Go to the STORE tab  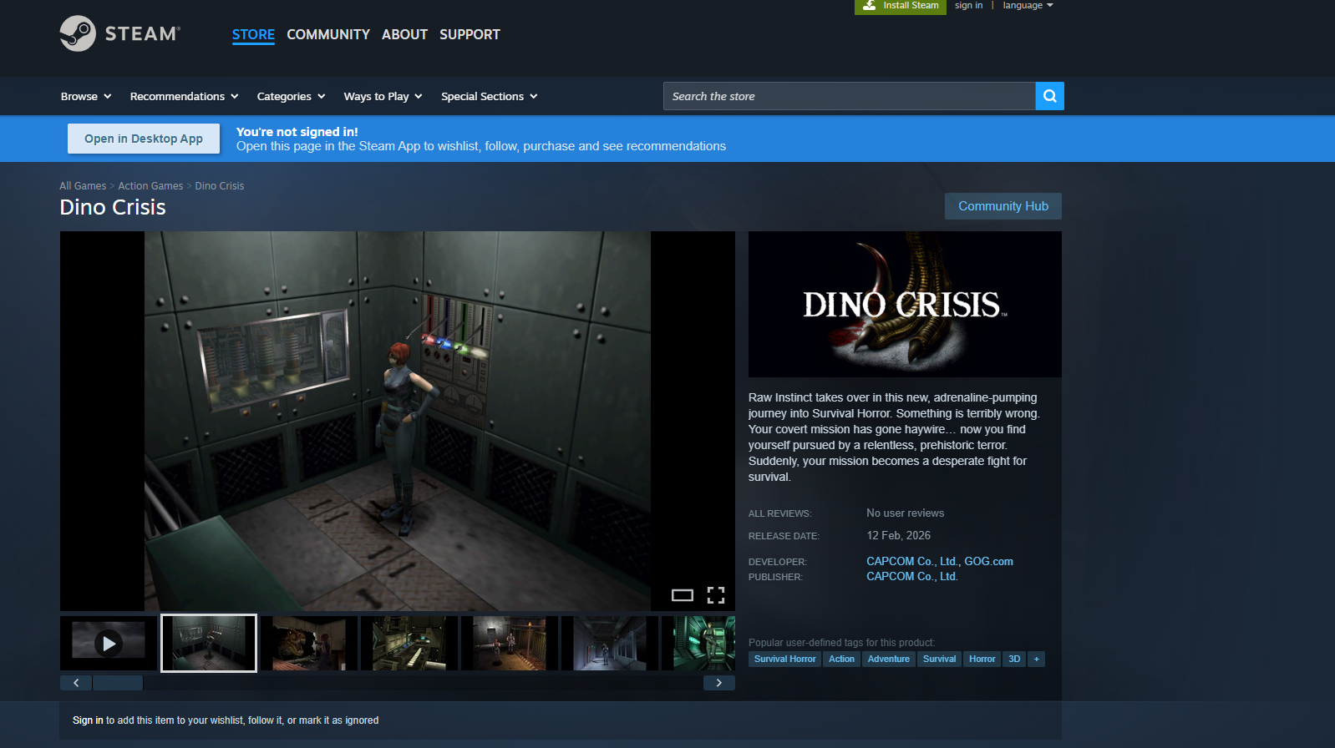point(253,34)
